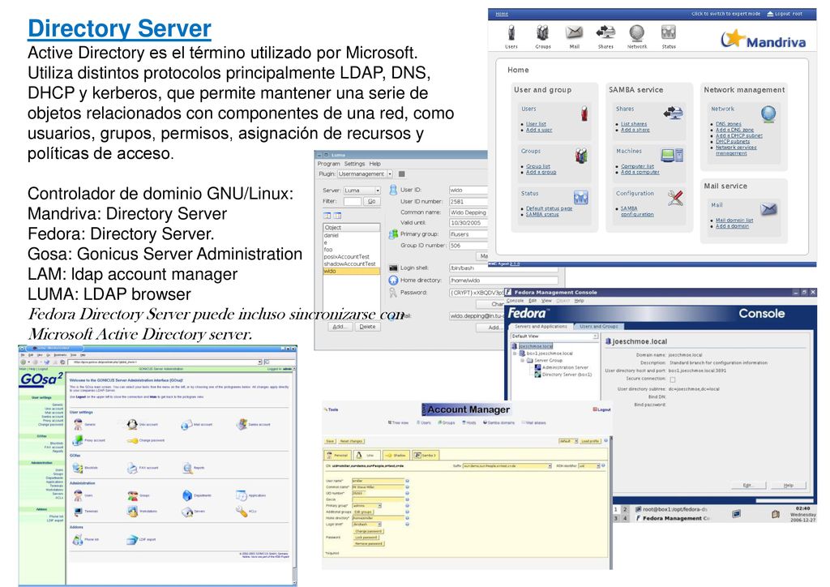Open Status icon in Mandriva top toolbar
The width and height of the screenshot is (830, 587).
click(669, 32)
